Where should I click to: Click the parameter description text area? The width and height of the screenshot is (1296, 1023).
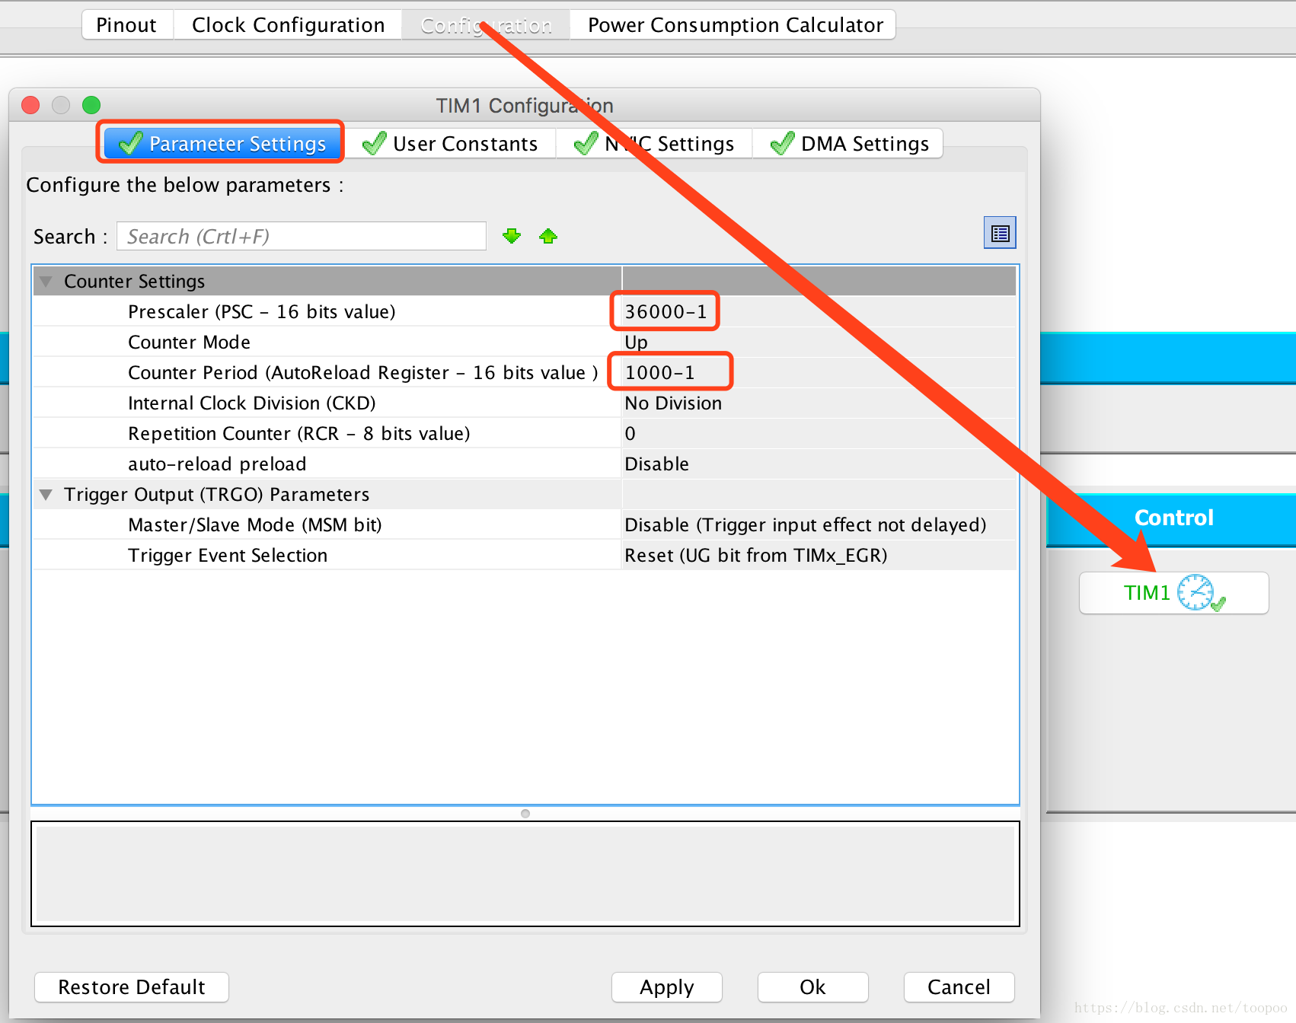point(525,874)
